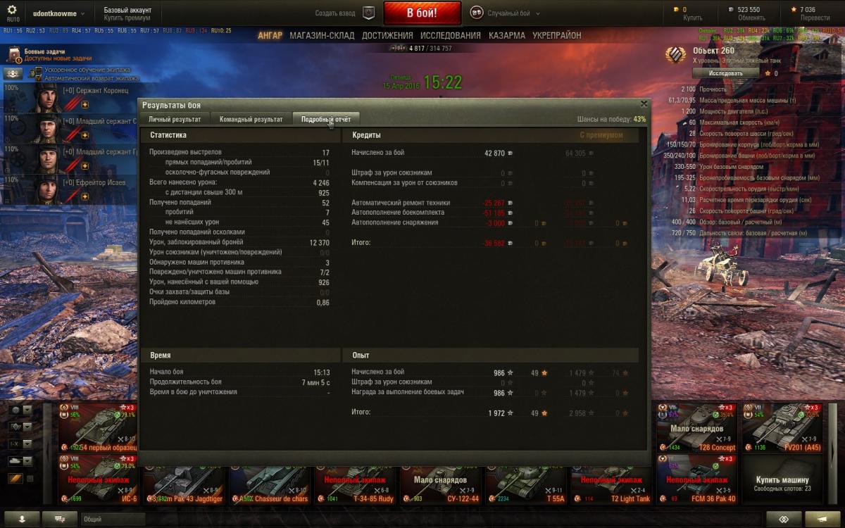Click the Шансы на победу: 43% text
This screenshot has height=528, width=845.
tap(611, 120)
